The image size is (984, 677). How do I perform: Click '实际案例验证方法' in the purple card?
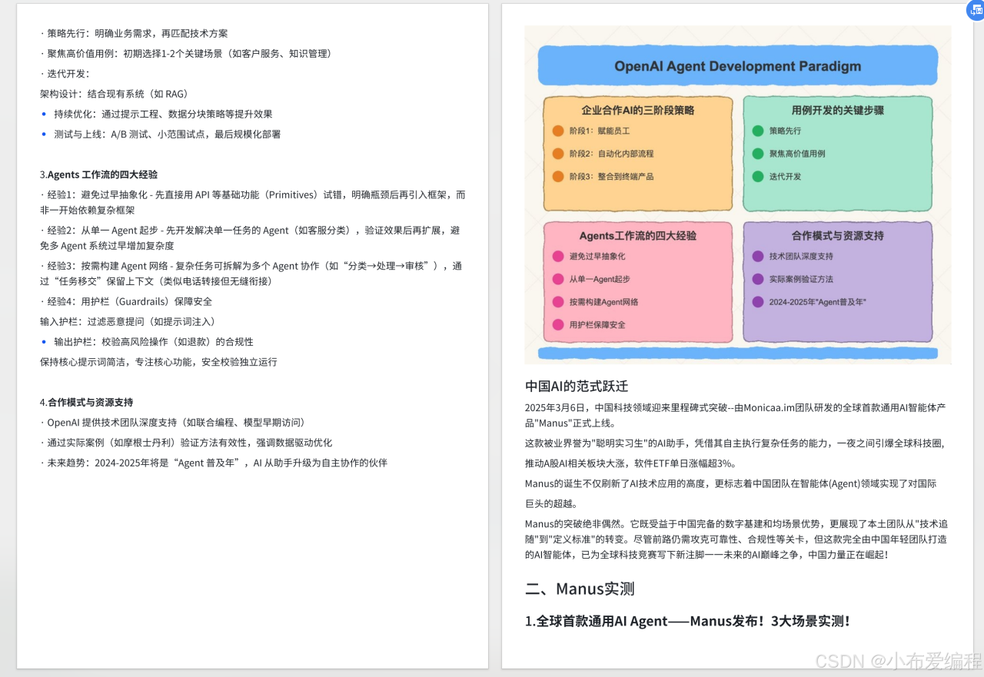click(801, 279)
